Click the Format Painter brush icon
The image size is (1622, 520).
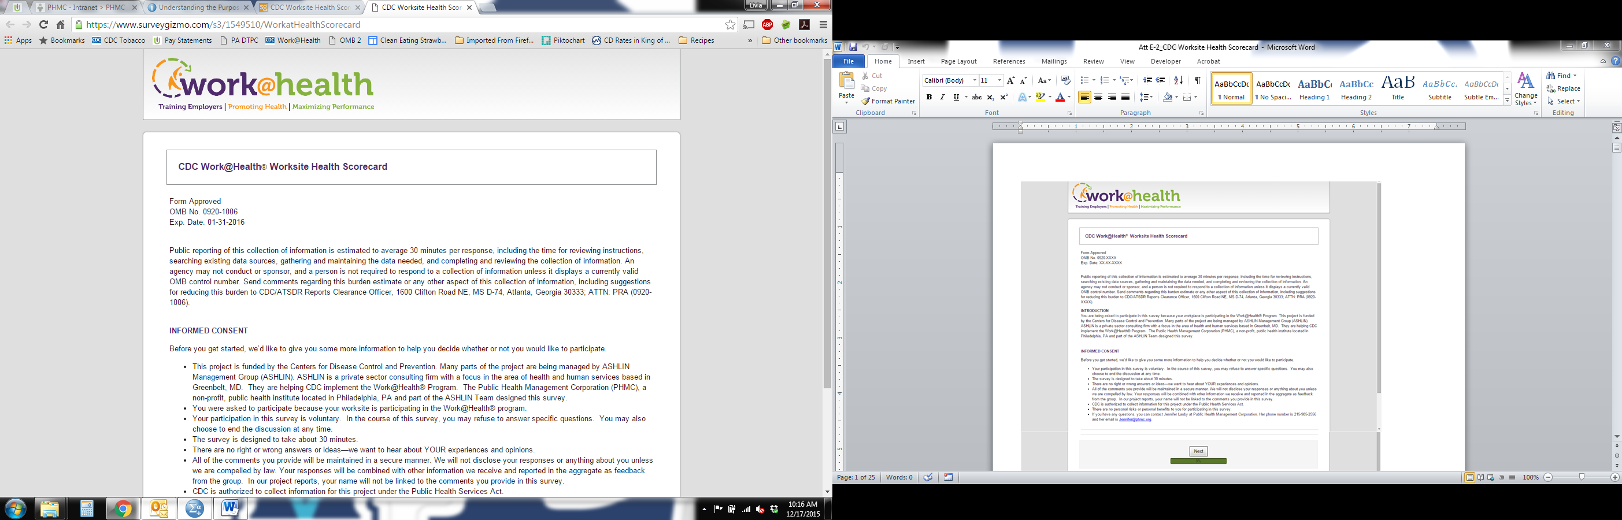pyautogui.click(x=866, y=101)
